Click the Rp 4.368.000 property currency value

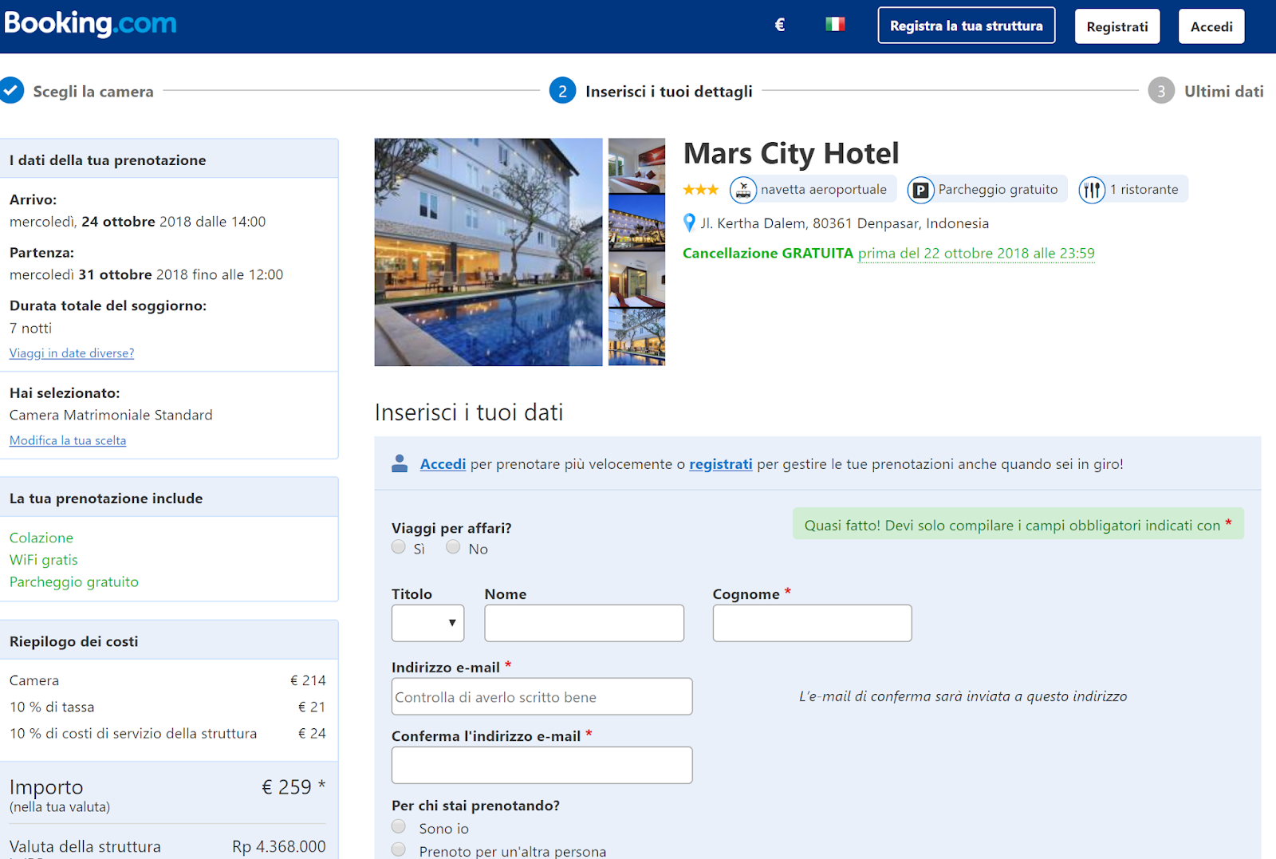click(x=279, y=846)
